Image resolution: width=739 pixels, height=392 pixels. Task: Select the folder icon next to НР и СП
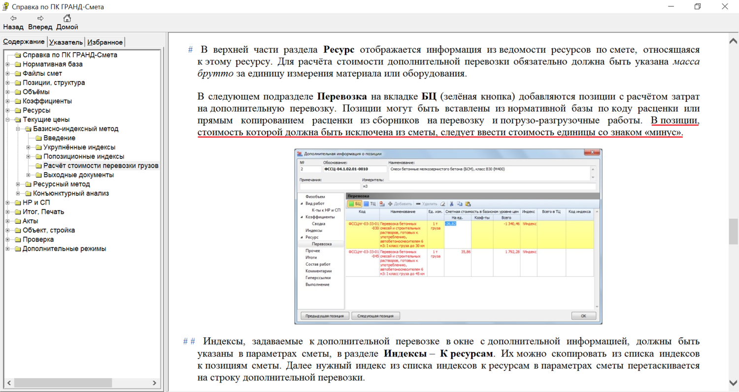(18, 203)
